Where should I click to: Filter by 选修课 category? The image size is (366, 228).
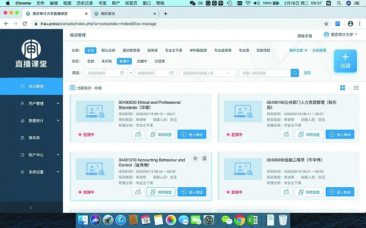(x=152, y=50)
